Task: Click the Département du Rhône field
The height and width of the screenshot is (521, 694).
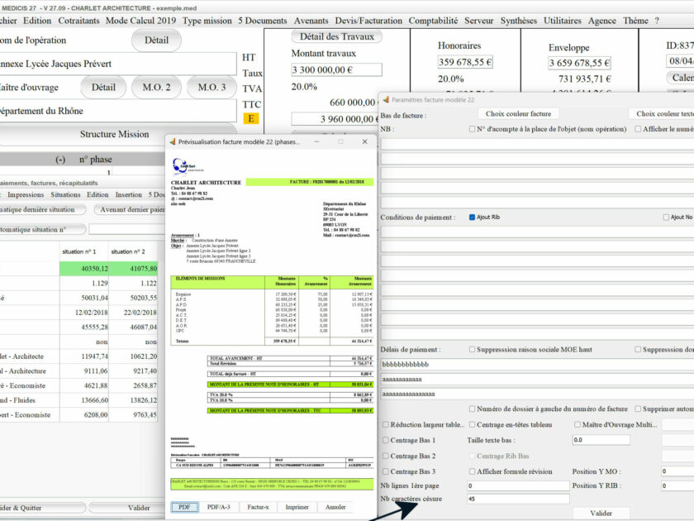Action: pyautogui.click(x=117, y=111)
